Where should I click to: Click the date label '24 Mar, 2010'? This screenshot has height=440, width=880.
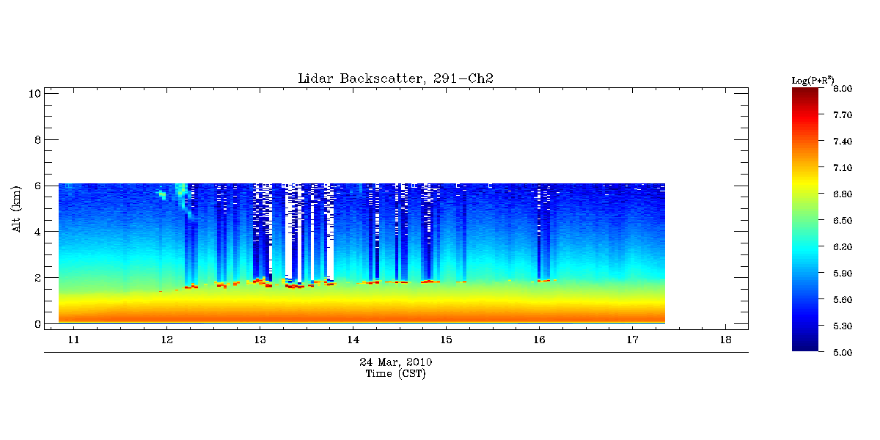coord(395,362)
